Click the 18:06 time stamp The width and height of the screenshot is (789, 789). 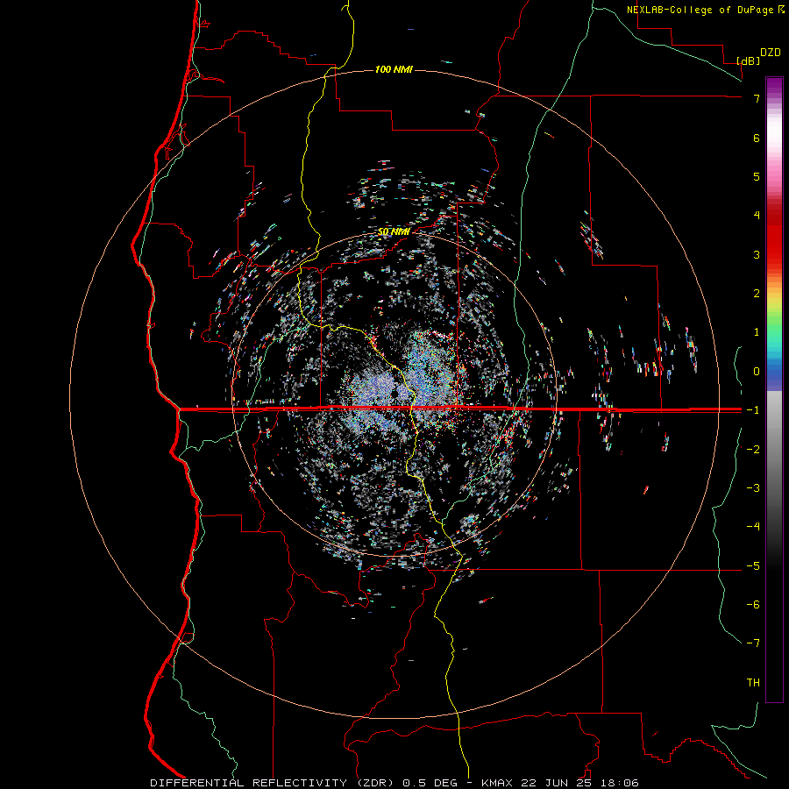(x=622, y=783)
